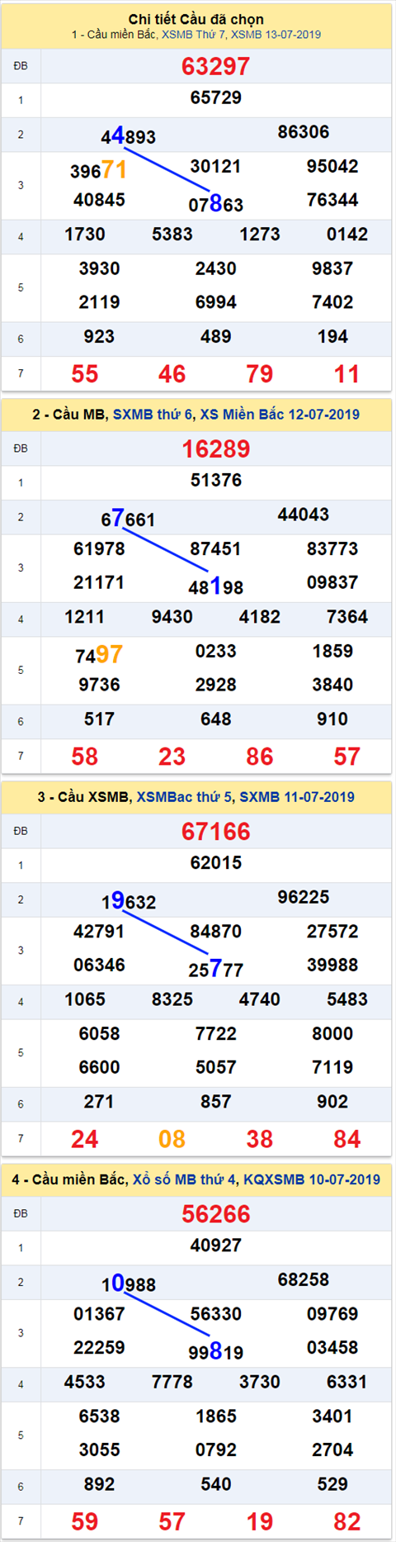Screen dimensions: 396x1542
Task: Select the number 39988
Action: pyautogui.click(x=332, y=965)
